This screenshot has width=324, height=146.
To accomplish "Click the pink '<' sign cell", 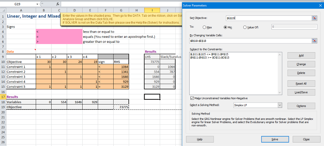I will click(x=44, y=32).
